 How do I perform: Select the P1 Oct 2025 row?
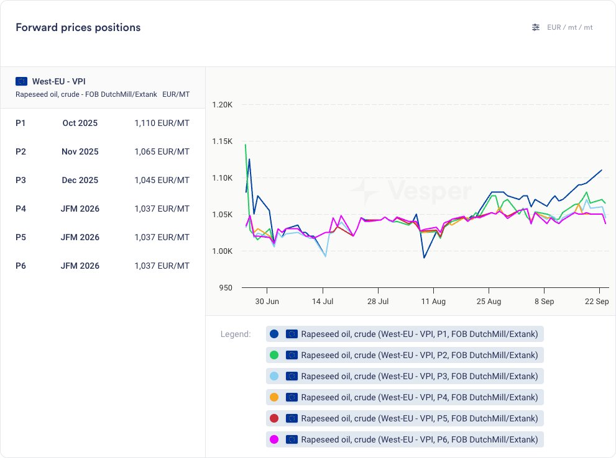[x=103, y=123]
